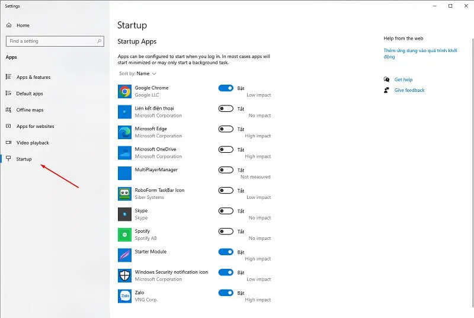Go to Video playback settings

point(33,143)
